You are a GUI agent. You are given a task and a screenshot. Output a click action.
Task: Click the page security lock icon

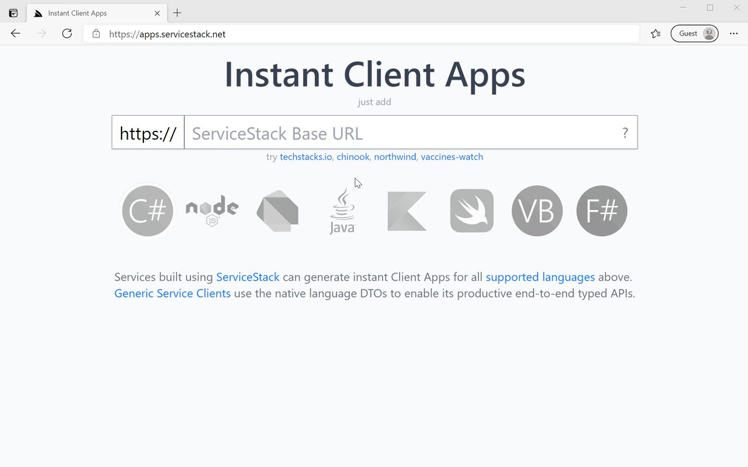(x=95, y=34)
